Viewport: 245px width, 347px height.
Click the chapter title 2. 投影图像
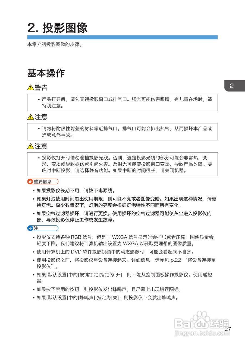click(x=57, y=28)
